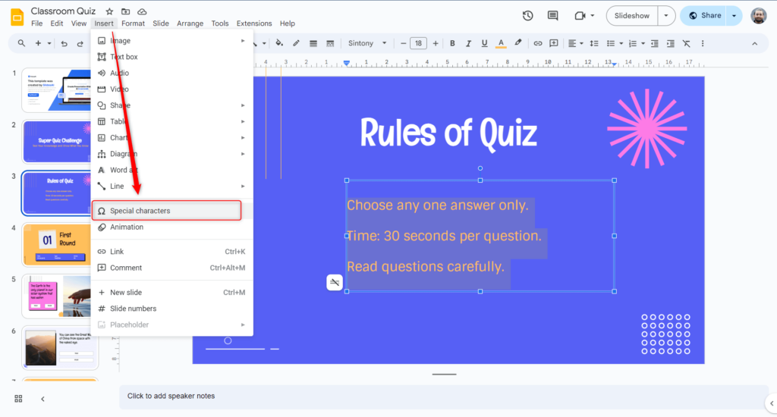Open version history clock icon
The height and width of the screenshot is (417, 777).
pyautogui.click(x=528, y=15)
